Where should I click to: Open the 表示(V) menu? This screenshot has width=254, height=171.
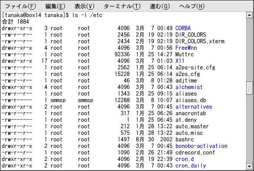click(84, 7)
